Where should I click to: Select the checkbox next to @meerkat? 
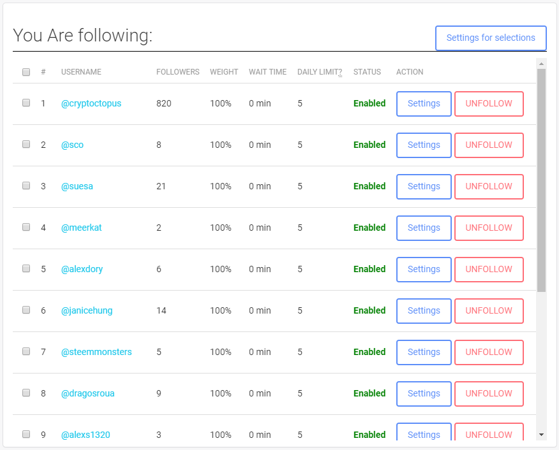pos(26,227)
